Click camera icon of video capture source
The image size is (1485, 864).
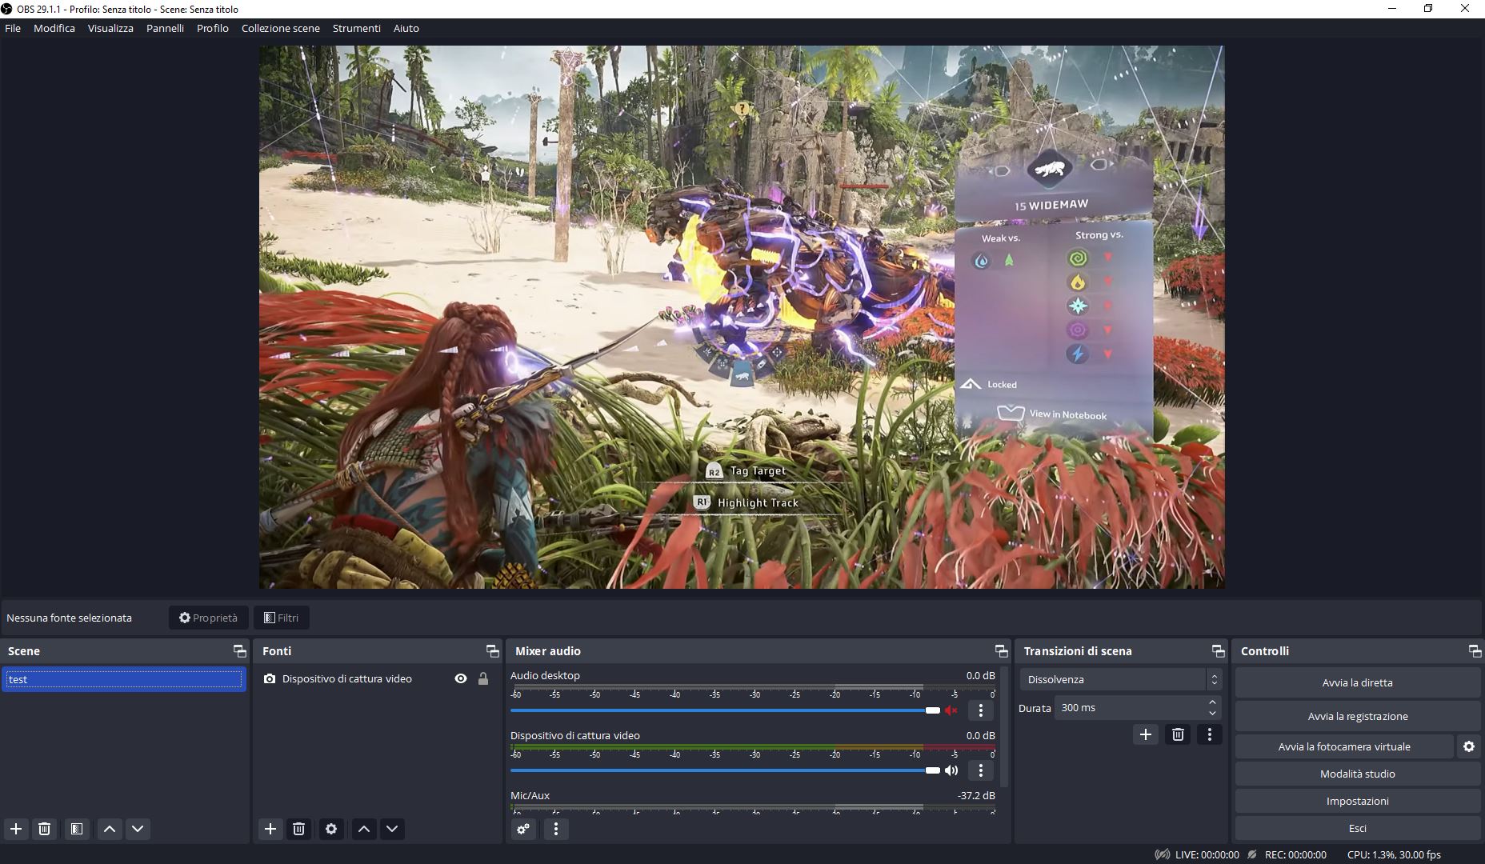(x=270, y=678)
